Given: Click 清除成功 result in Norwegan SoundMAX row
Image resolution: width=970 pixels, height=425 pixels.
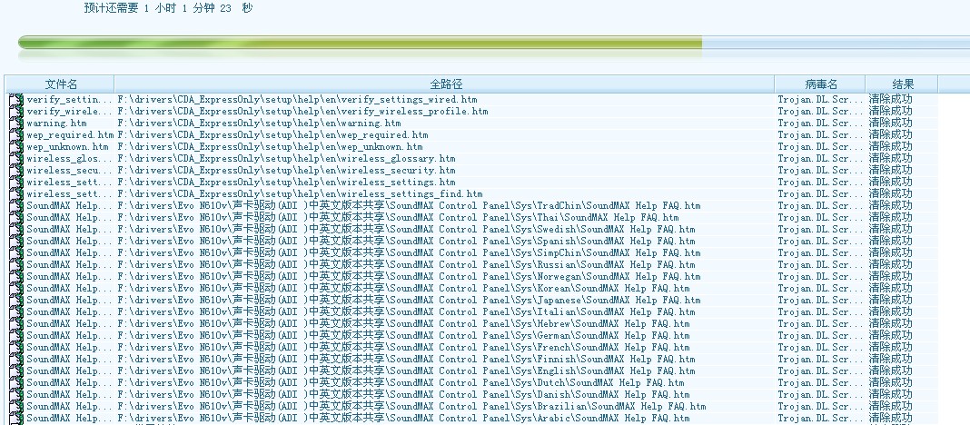Looking at the screenshot, I should point(890,276).
